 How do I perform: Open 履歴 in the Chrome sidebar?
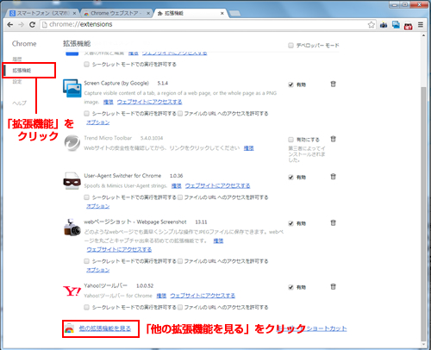[17, 59]
